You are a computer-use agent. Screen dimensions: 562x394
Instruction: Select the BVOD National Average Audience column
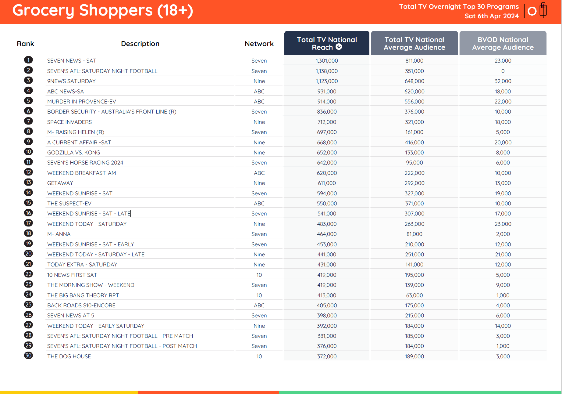click(503, 43)
